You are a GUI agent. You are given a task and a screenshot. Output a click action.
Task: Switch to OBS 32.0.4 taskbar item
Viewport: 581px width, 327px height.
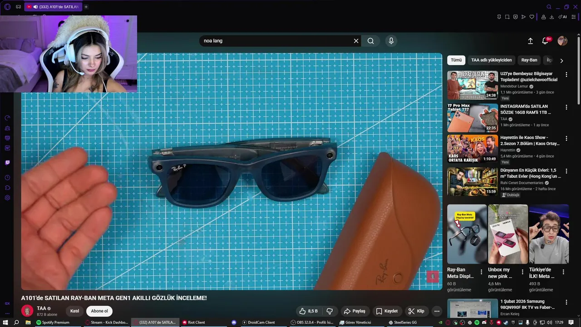[312, 322]
